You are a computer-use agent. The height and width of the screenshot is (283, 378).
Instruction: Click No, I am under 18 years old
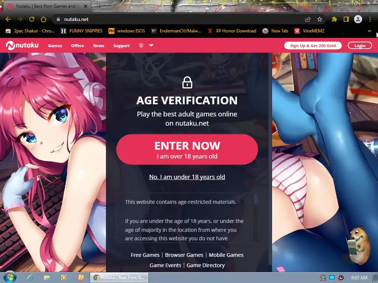tap(187, 177)
